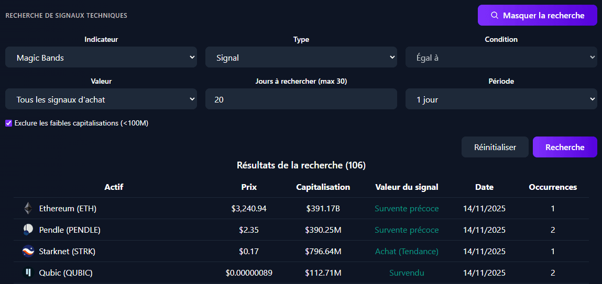This screenshot has height=284, width=602.
Task: Click the Jours à rechercher input field
Action: tap(301, 99)
